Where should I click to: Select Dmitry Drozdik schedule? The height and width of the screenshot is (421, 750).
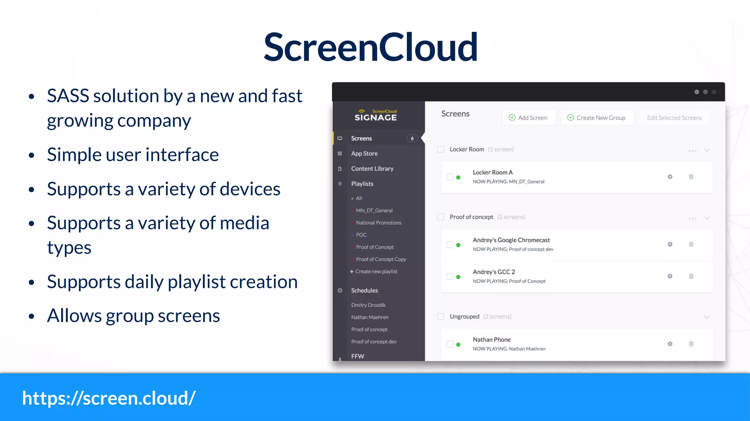point(368,305)
